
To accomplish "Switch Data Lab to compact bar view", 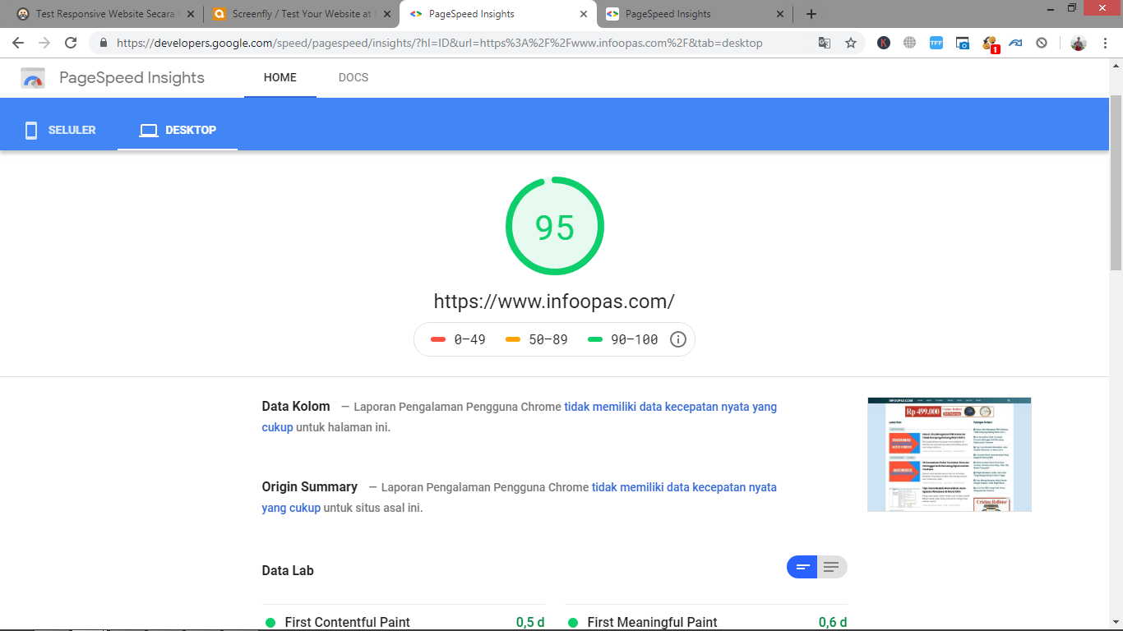I will [802, 567].
